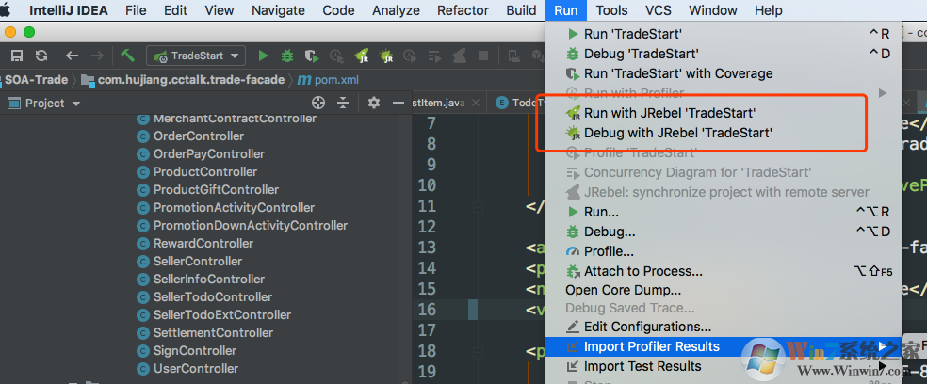Click the green Run toolbar icon
The height and width of the screenshot is (384, 927).
coord(264,56)
